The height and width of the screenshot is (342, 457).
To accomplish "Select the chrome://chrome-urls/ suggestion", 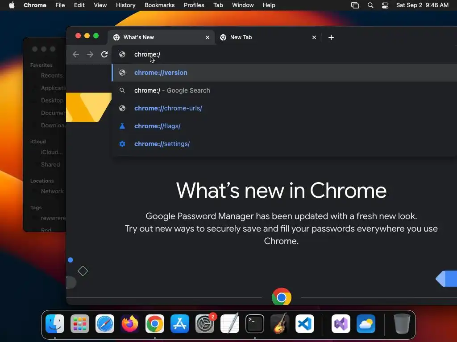I will (284, 108).
